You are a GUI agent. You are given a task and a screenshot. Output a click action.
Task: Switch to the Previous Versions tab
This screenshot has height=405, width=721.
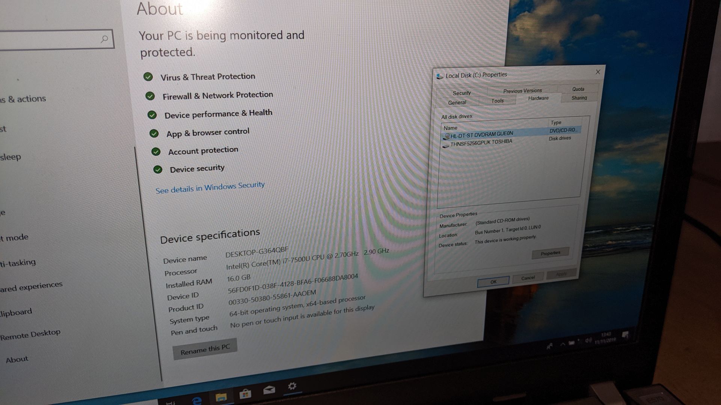pyautogui.click(x=522, y=91)
